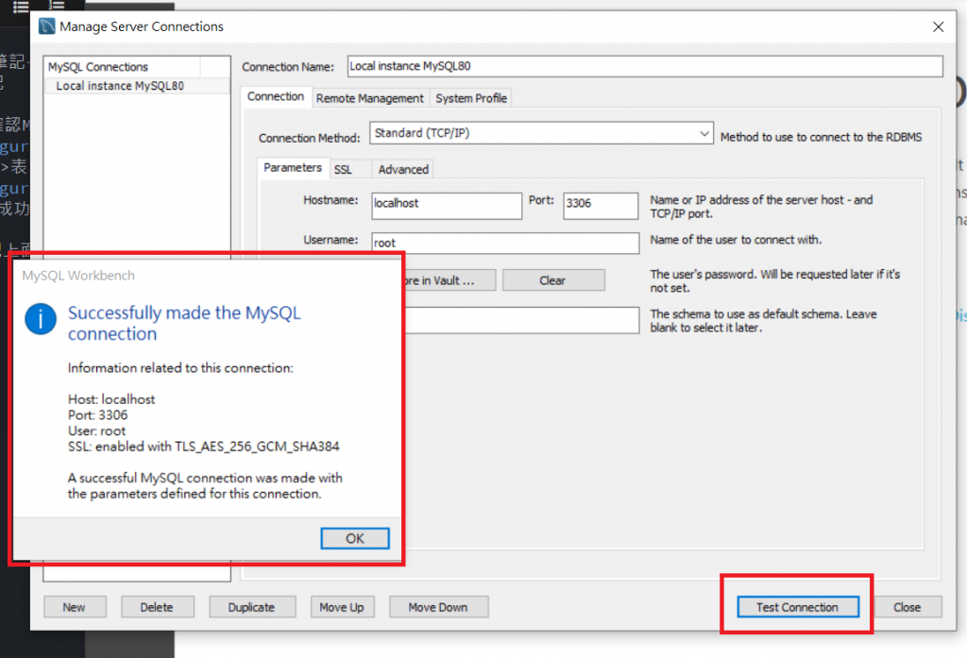
Task: Click the numbered list icon in the background editor
Action: (57, 7)
